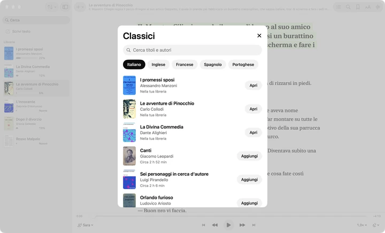The height and width of the screenshot is (233, 385).
Task: Switch to the Inglese language filter
Action: tap(158, 65)
